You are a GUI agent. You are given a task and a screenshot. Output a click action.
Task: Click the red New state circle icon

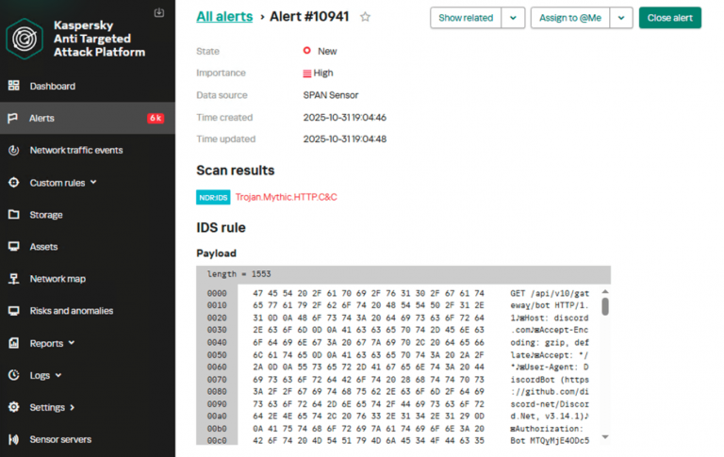(307, 50)
